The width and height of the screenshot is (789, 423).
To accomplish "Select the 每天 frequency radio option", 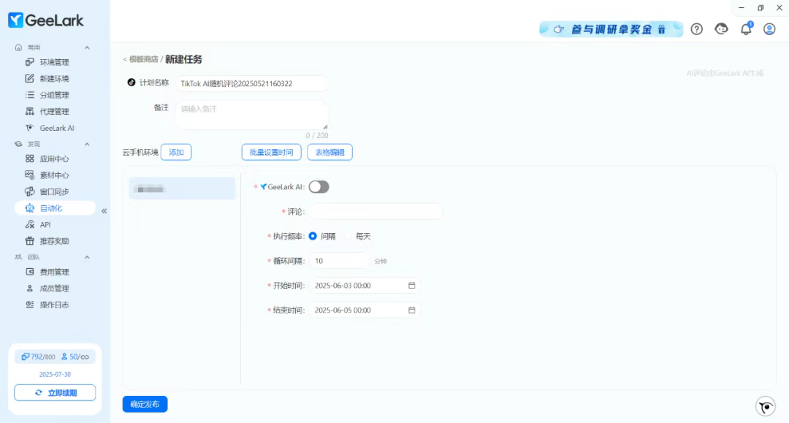I will point(348,237).
